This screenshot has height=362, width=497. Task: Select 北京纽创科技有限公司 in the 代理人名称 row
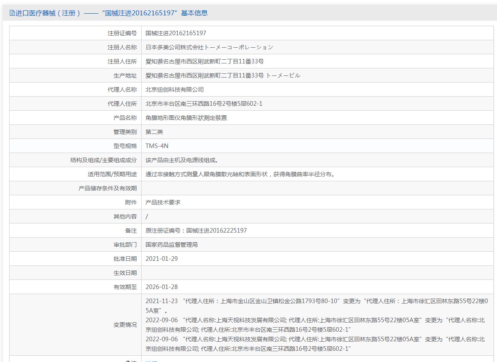pos(174,90)
